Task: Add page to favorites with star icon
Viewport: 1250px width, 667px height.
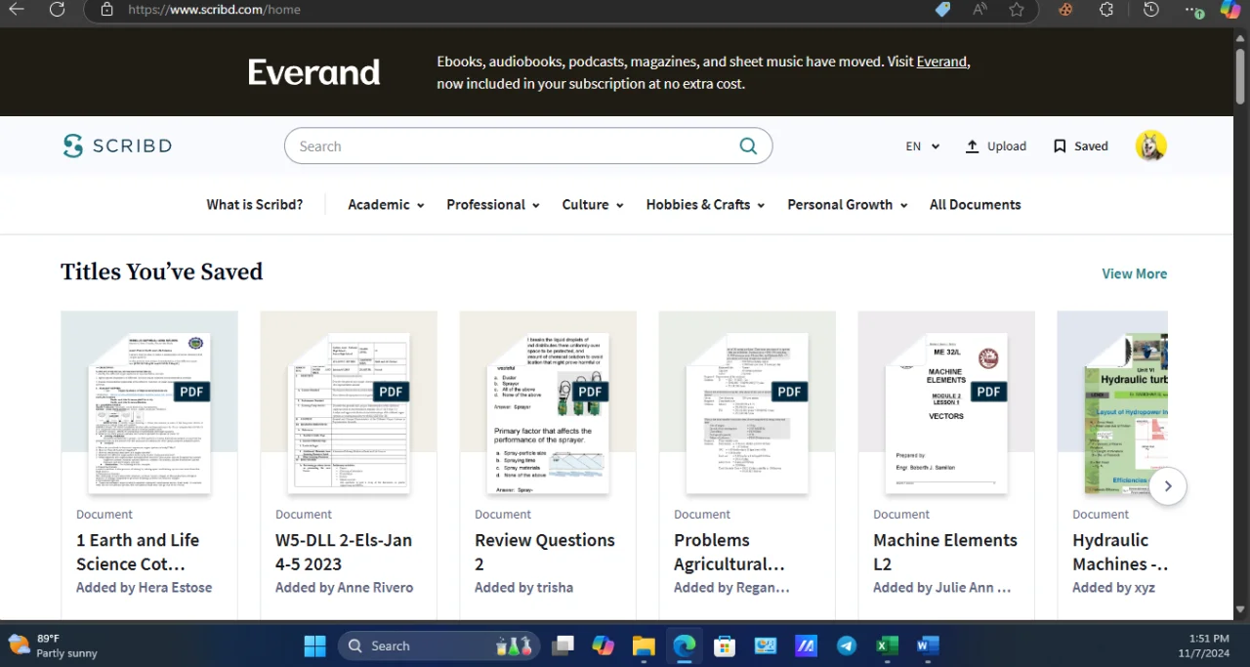Action: [x=1017, y=9]
